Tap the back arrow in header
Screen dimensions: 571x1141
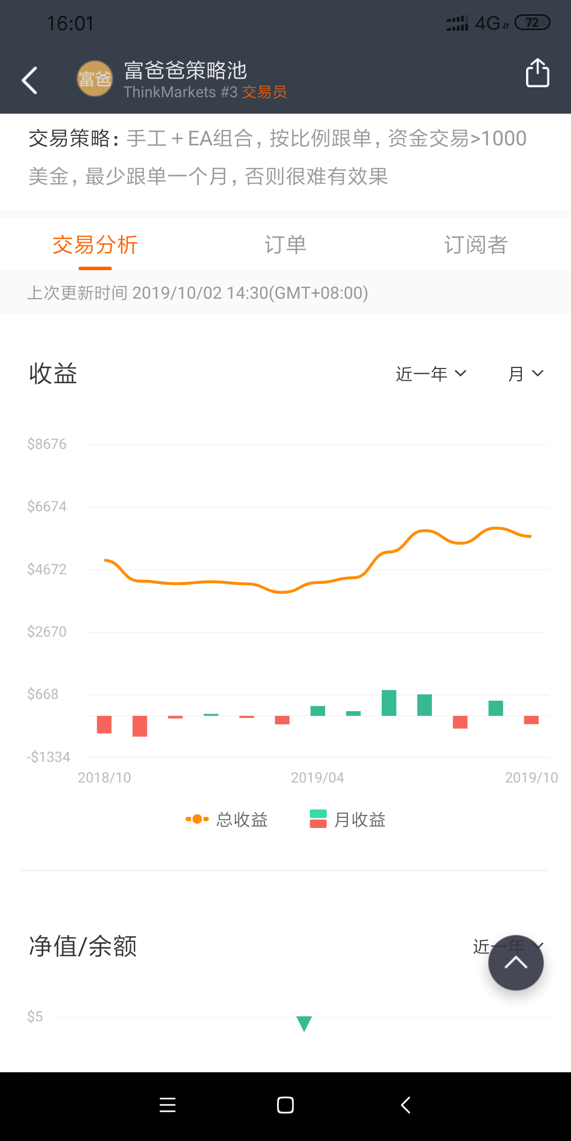click(30, 80)
